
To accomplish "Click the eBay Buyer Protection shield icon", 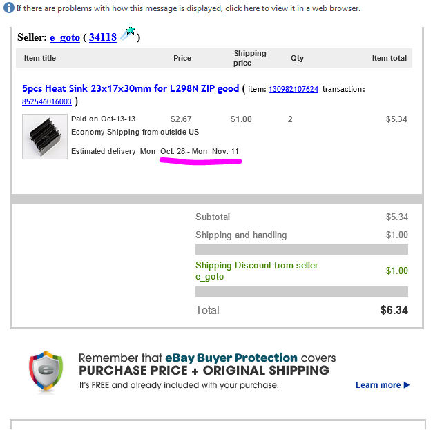I will point(46,371).
